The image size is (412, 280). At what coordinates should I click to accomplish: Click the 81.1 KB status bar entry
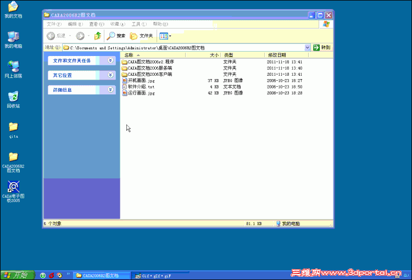point(254,224)
